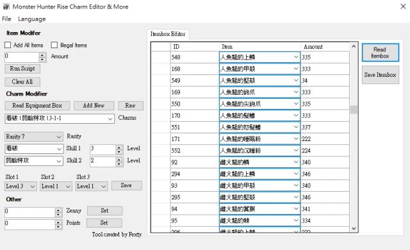This screenshot has height=250, width=410.
Task: Click the itembox scrollbar thumb
Action: pos(354,110)
